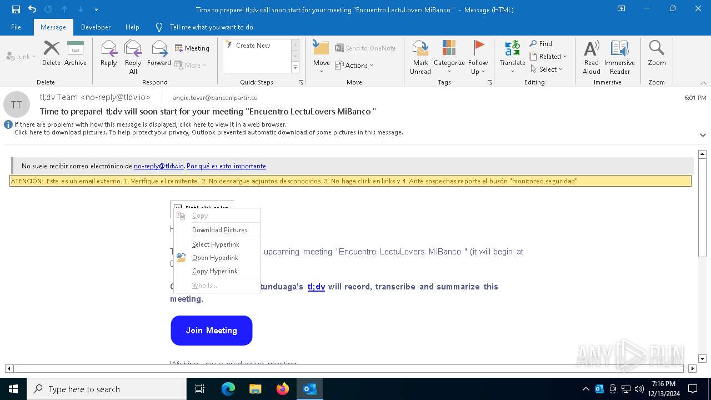Open Ribbon Display Options

click(x=621, y=9)
